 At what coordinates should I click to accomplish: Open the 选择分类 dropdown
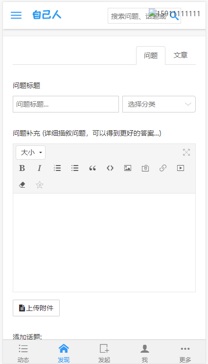coord(159,104)
